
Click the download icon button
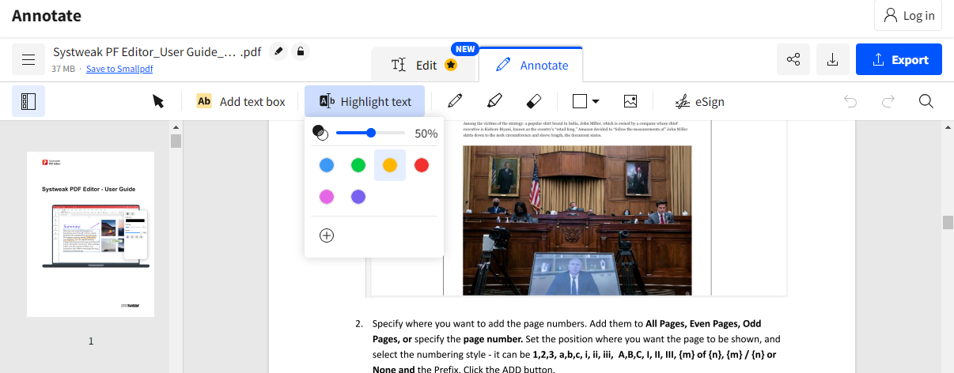point(832,60)
